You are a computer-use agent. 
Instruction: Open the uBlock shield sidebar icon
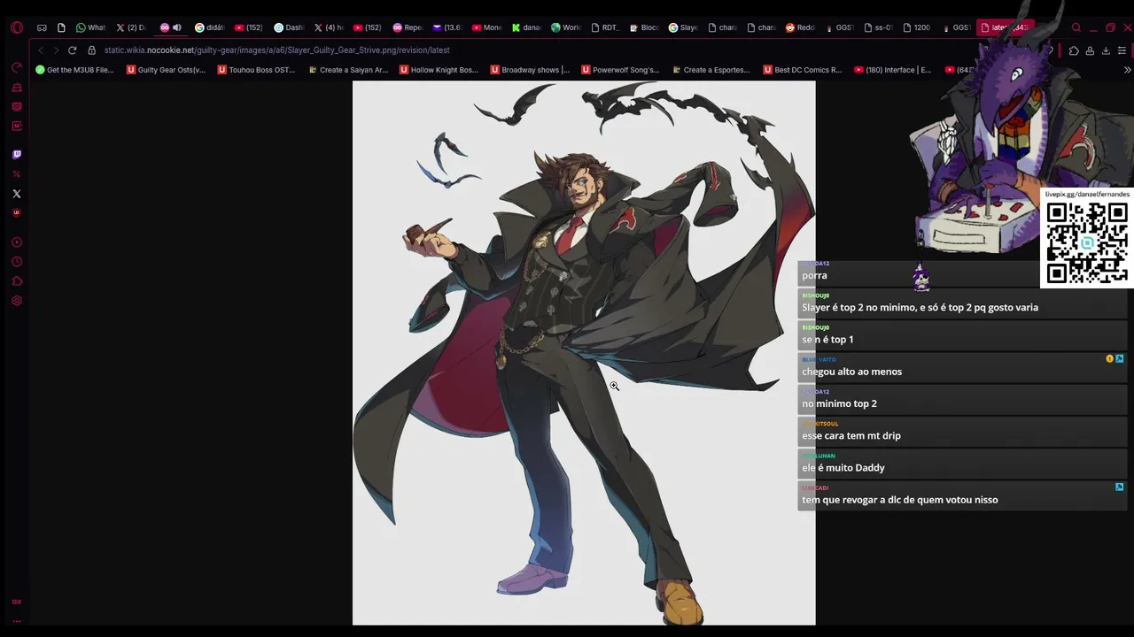(17, 213)
